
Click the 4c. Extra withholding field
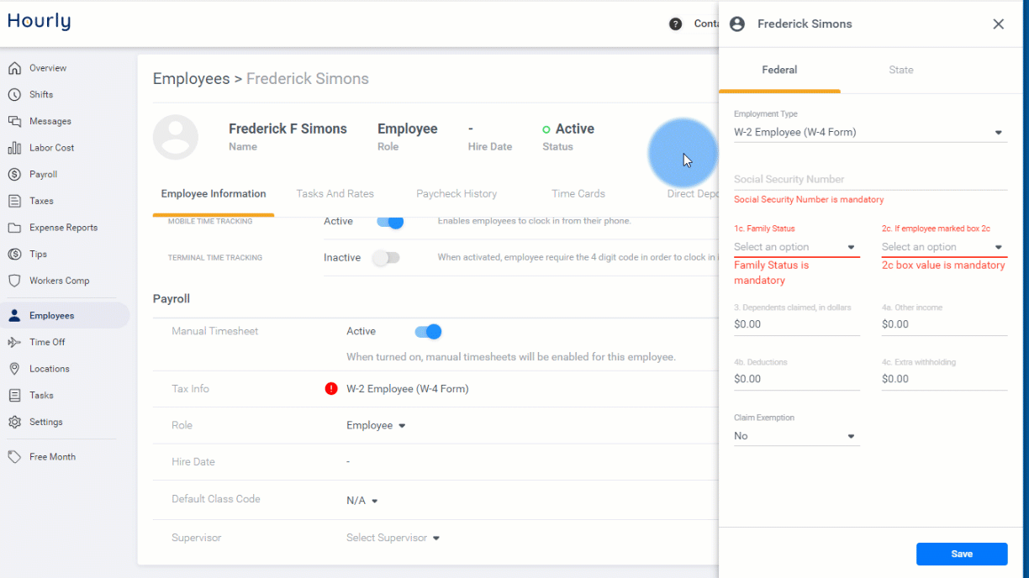944,379
